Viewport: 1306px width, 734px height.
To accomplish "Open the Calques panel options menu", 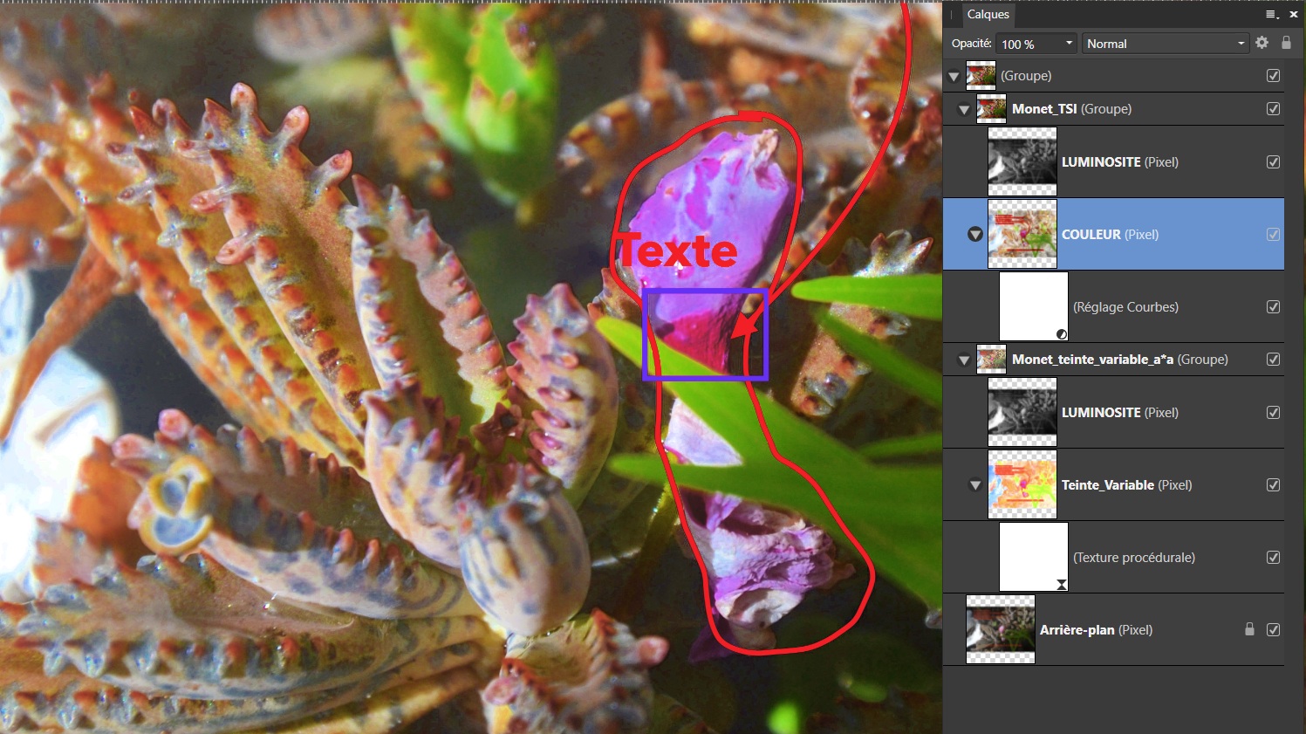I will pos(1272,14).
